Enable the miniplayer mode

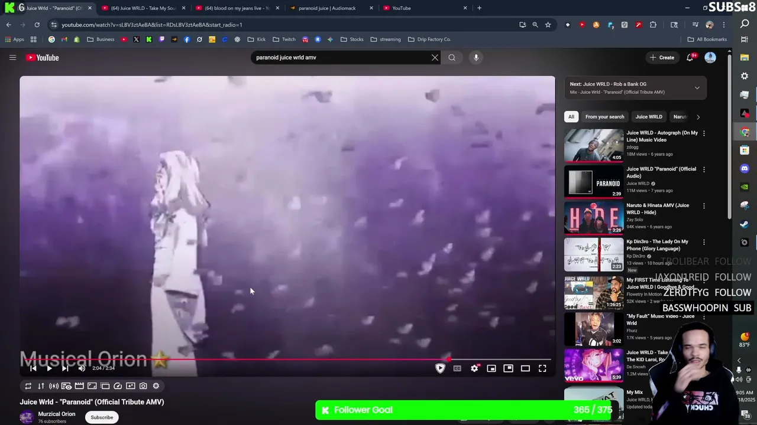coord(491,368)
